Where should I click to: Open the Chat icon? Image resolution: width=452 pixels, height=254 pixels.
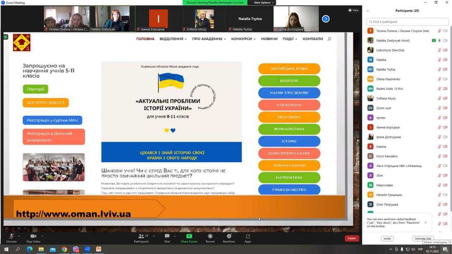click(167, 236)
